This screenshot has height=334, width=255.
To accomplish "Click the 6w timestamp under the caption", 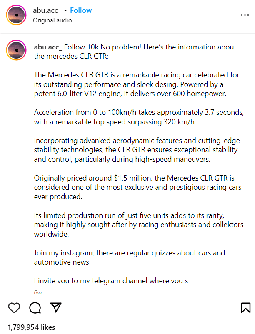I will click(38, 292).
